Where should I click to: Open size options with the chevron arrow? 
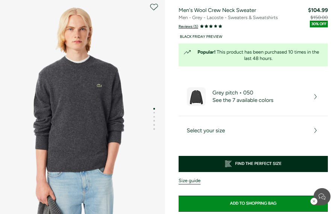pos(315,130)
